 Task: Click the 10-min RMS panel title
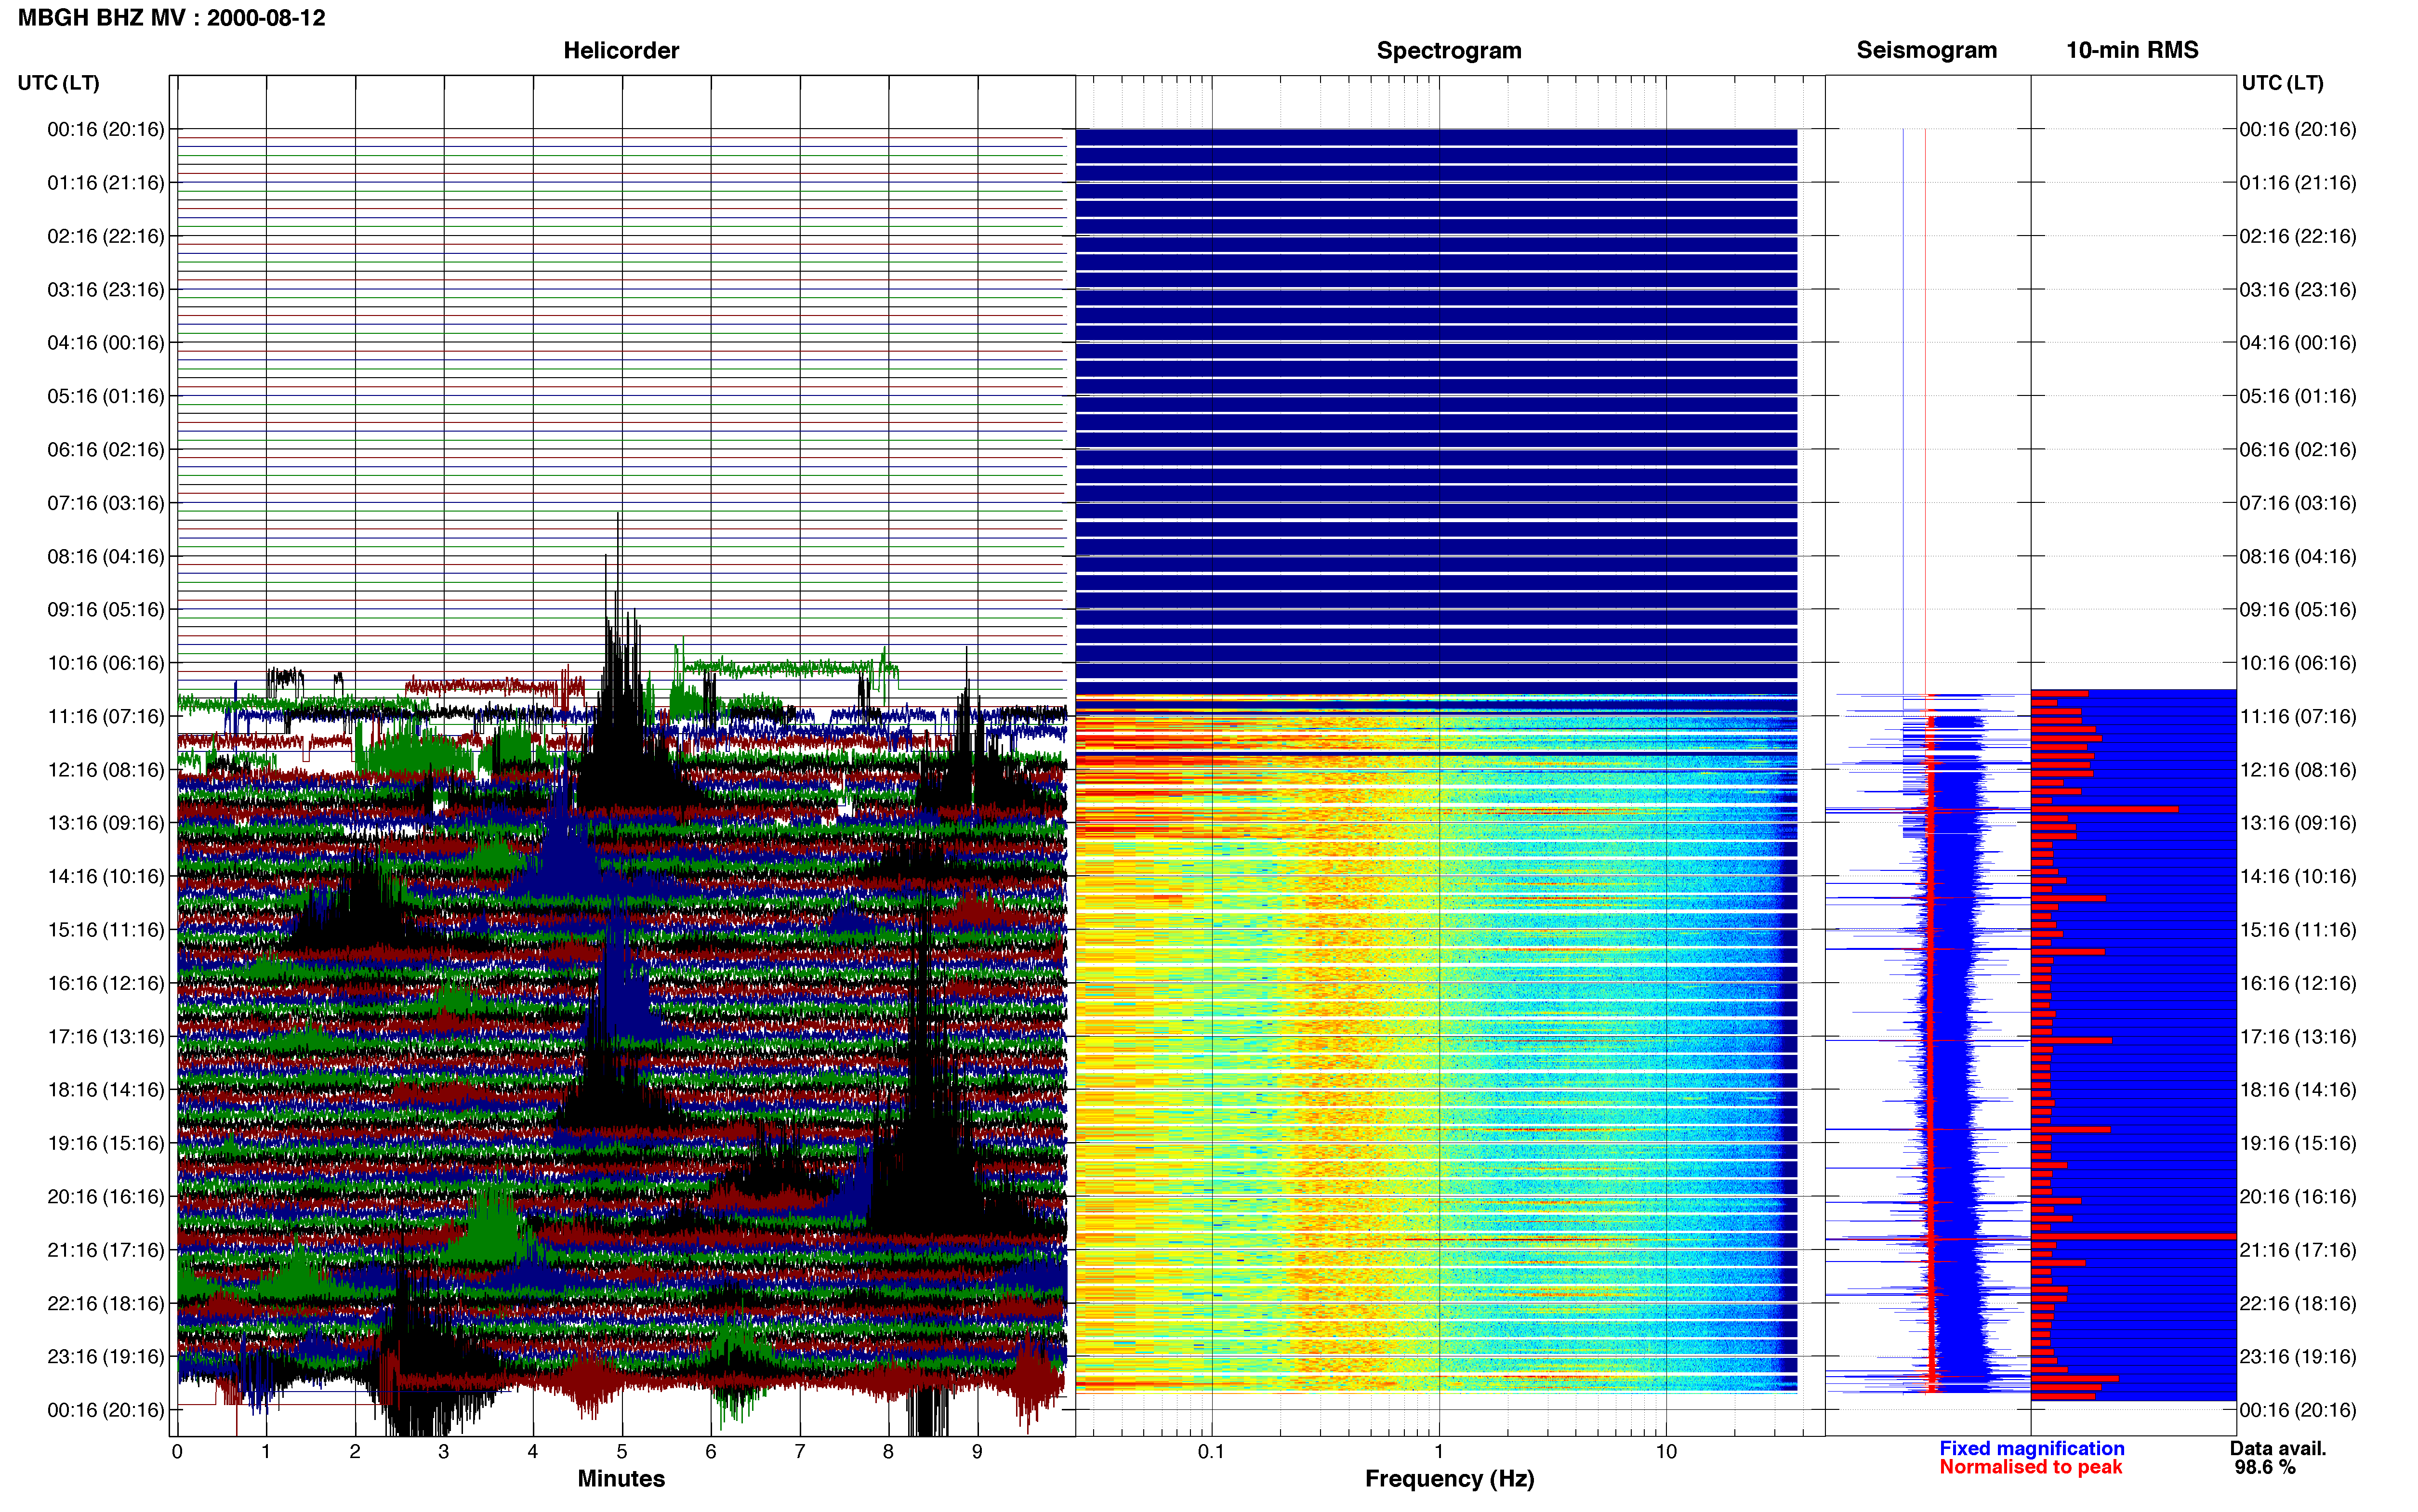pyautogui.click(x=2132, y=50)
